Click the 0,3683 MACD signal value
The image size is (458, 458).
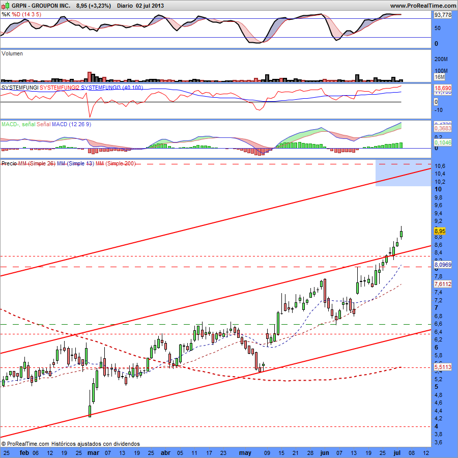coord(443,128)
